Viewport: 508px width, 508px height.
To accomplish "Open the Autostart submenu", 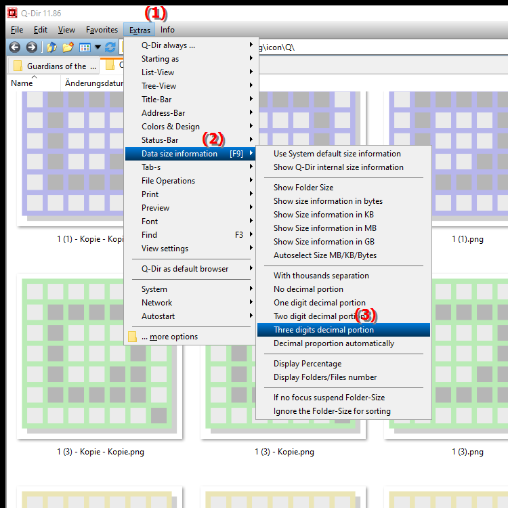I will click(x=191, y=316).
